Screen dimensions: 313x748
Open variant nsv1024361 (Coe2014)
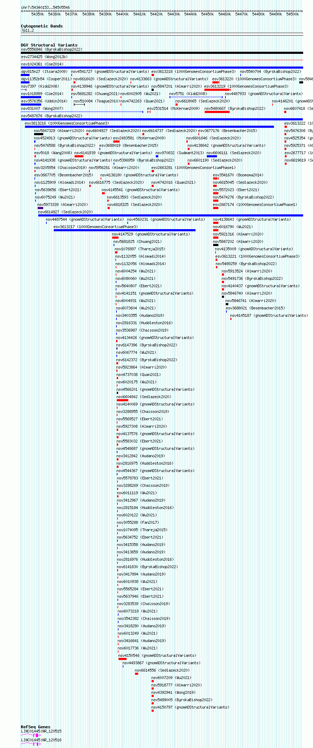pyautogui.click(x=42, y=64)
